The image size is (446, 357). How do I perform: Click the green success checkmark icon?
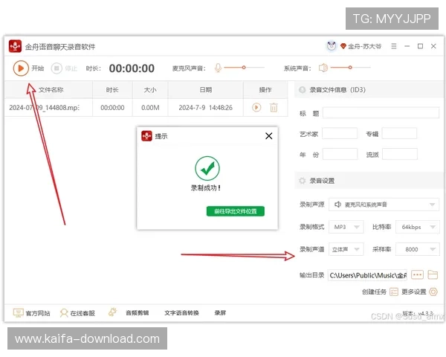tap(207, 168)
